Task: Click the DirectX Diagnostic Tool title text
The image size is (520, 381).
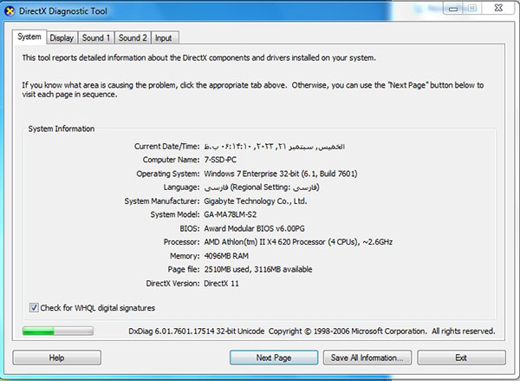Action: click(63, 11)
